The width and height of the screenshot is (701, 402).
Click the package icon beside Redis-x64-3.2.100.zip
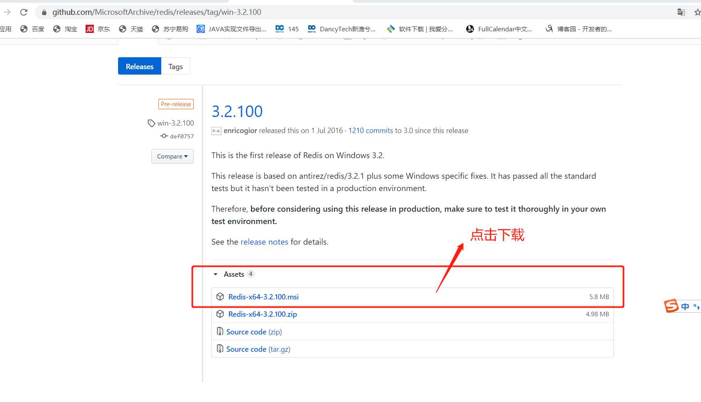click(x=220, y=314)
